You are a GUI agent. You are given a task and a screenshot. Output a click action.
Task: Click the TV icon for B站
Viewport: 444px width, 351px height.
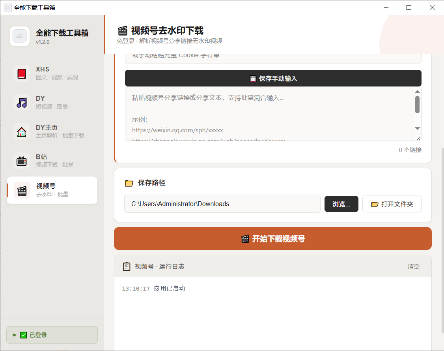(22, 161)
